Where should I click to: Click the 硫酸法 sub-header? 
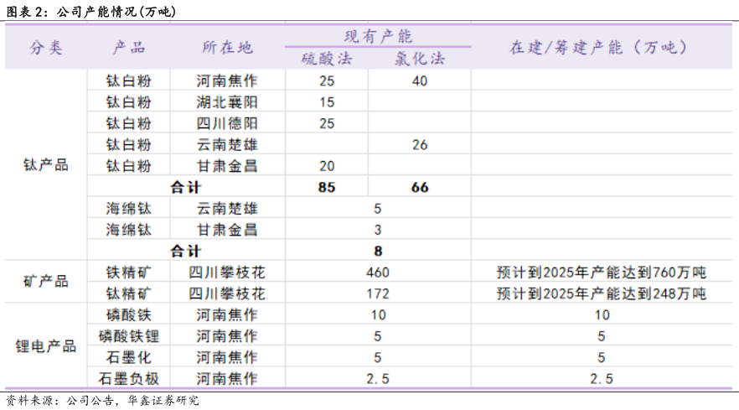(327, 59)
